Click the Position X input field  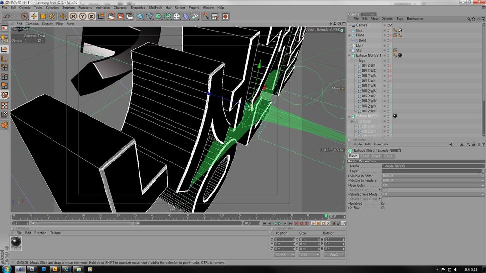pyautogui.click(x=284, y=240)
